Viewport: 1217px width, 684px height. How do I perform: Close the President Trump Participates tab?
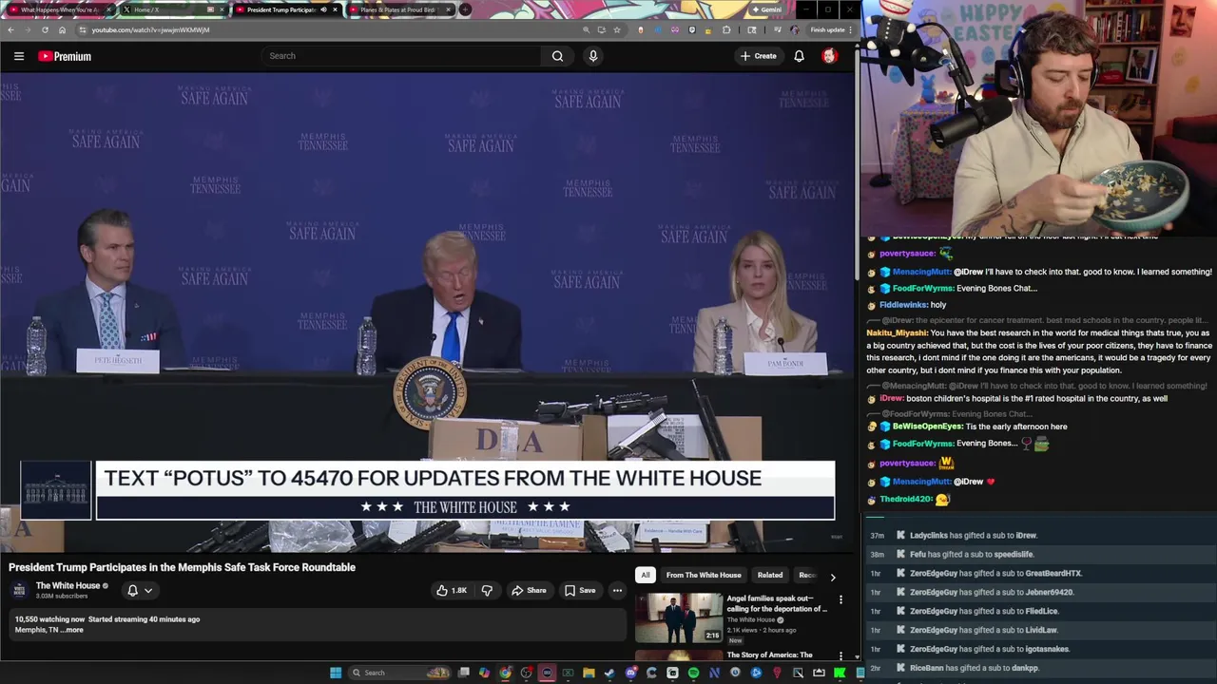[x=335, y=9]
